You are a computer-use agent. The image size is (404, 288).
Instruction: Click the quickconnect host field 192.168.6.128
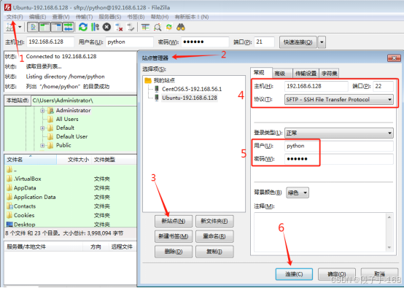50,42
